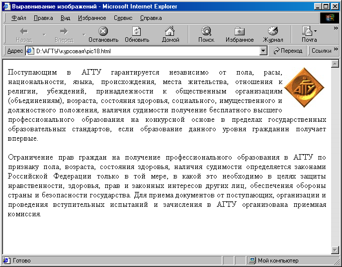Open the Правка menu
This screenshot has width=342, height=267.
(x=43, y=18)
